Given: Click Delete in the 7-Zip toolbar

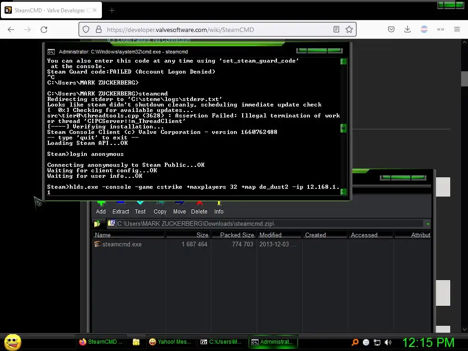Looking at the screenshot, I should [x=199, y=207].
